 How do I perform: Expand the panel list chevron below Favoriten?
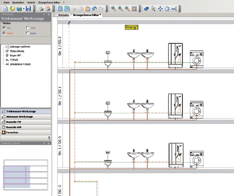49,138
